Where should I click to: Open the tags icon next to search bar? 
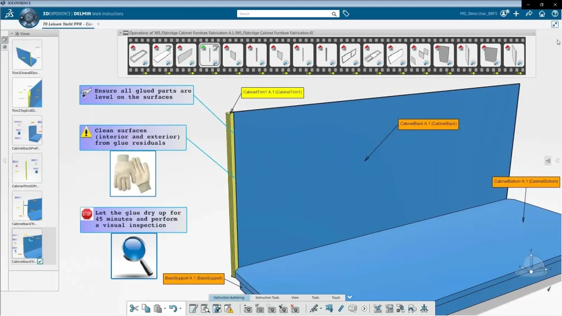346,14
